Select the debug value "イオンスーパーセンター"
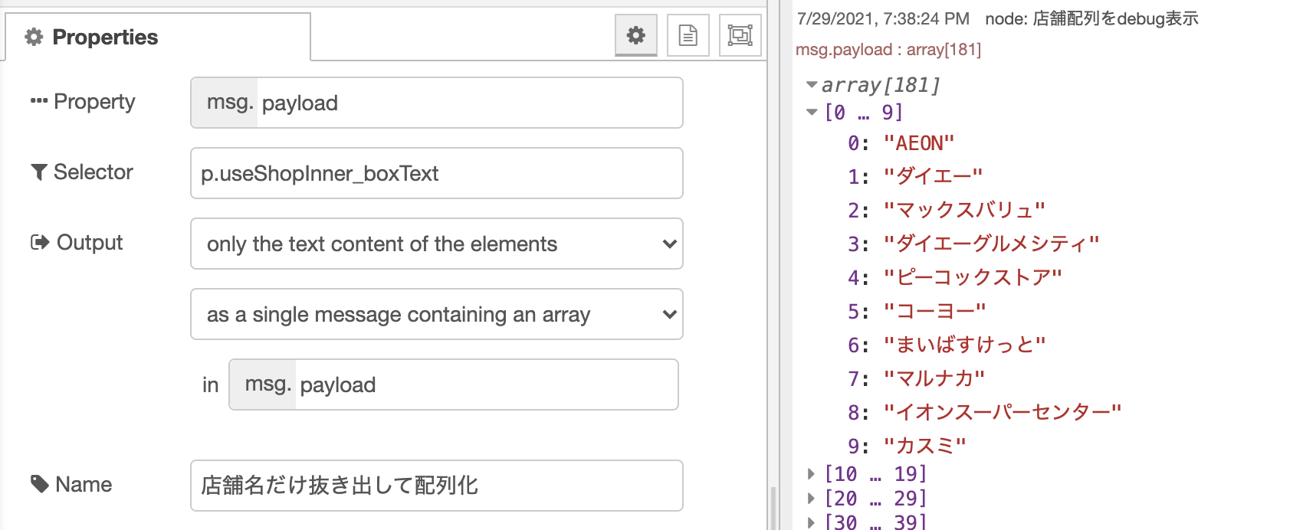The width and height of the screenshot is (1303, 530). [x=1003, y=413]
